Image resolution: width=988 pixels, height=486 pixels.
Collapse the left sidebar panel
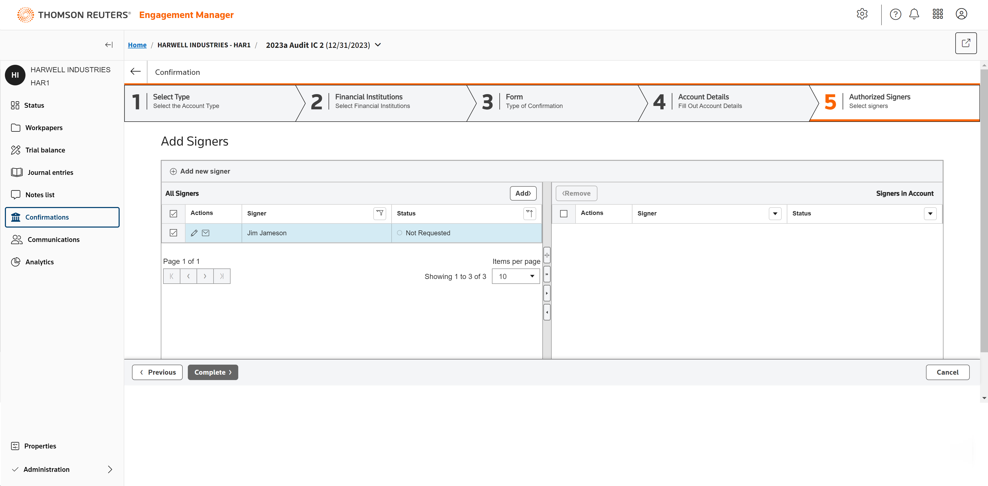(109, 45)
